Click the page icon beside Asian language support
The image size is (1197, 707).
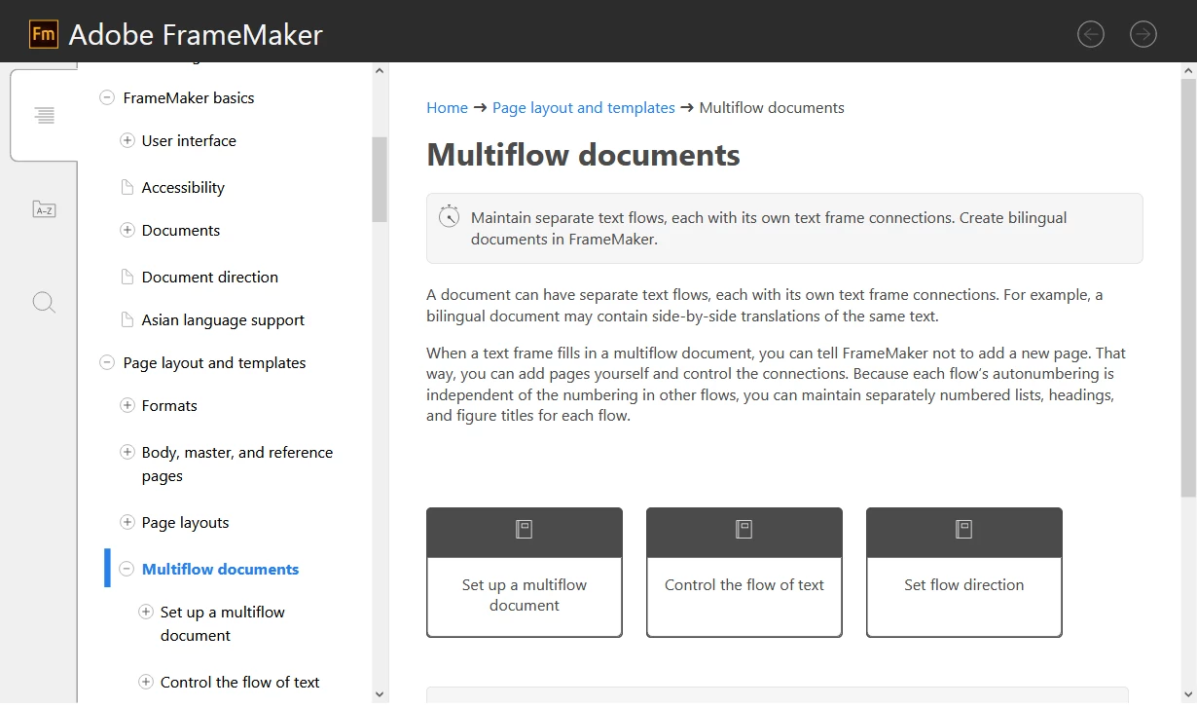coord(127,319)
